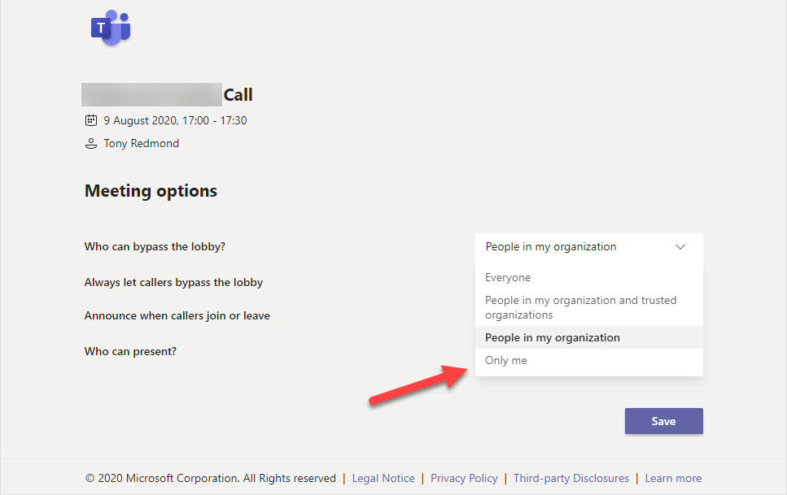Open the Privacy Policy link
The width and height of the screenshot is (787, 495).
(x=464, y=479)
